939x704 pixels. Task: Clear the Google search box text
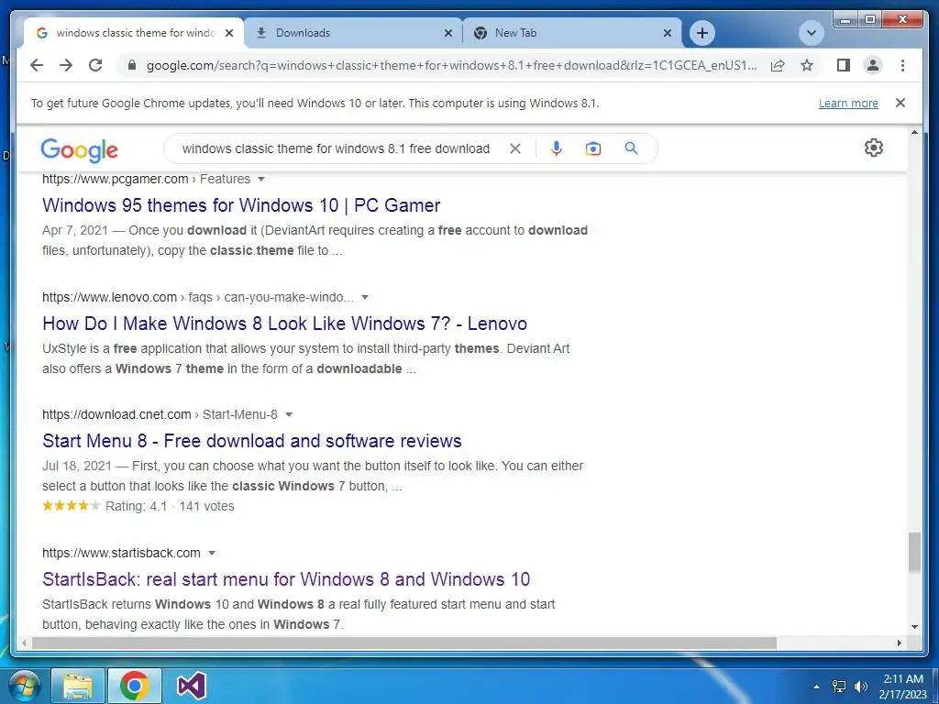pos(515,148)
